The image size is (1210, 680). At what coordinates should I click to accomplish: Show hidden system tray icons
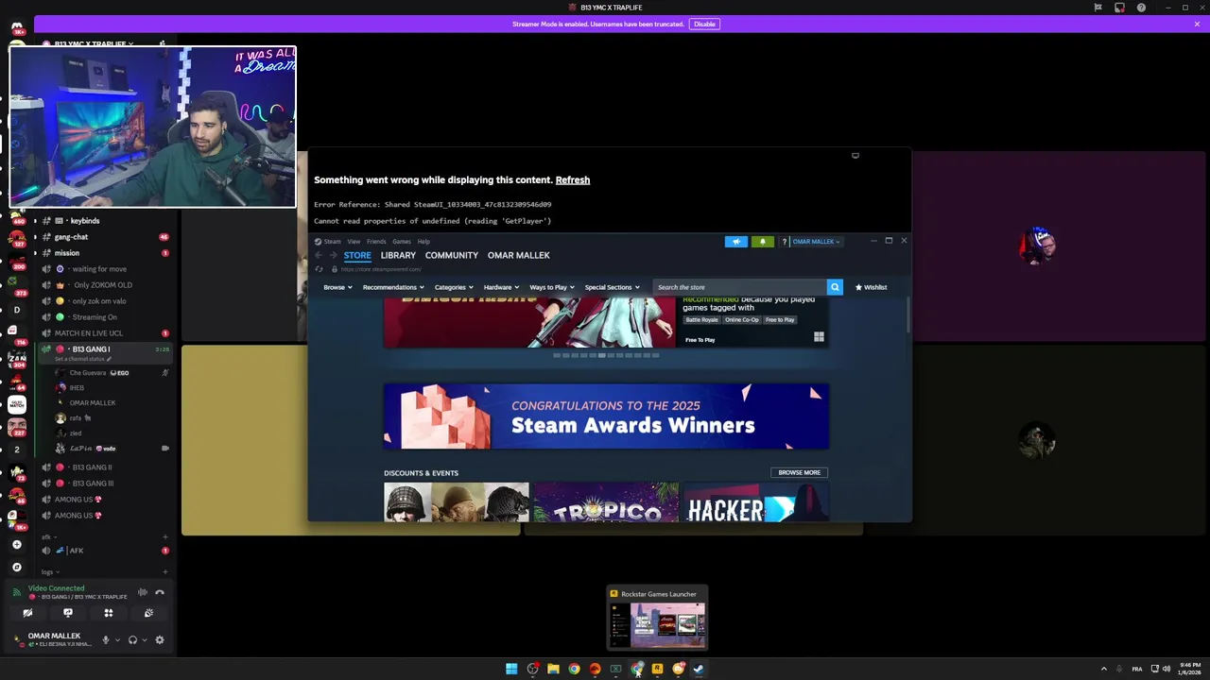point(1103,669)
